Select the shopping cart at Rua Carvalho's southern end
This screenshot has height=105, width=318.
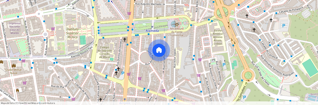click(163, 91)
